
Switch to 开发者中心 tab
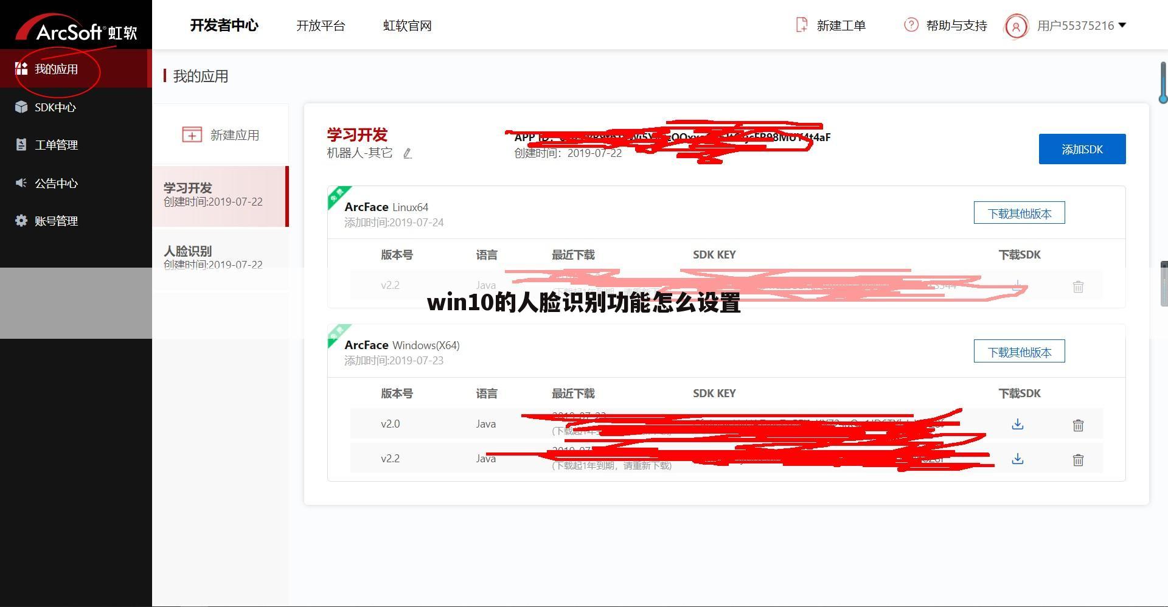coord(224,26)
